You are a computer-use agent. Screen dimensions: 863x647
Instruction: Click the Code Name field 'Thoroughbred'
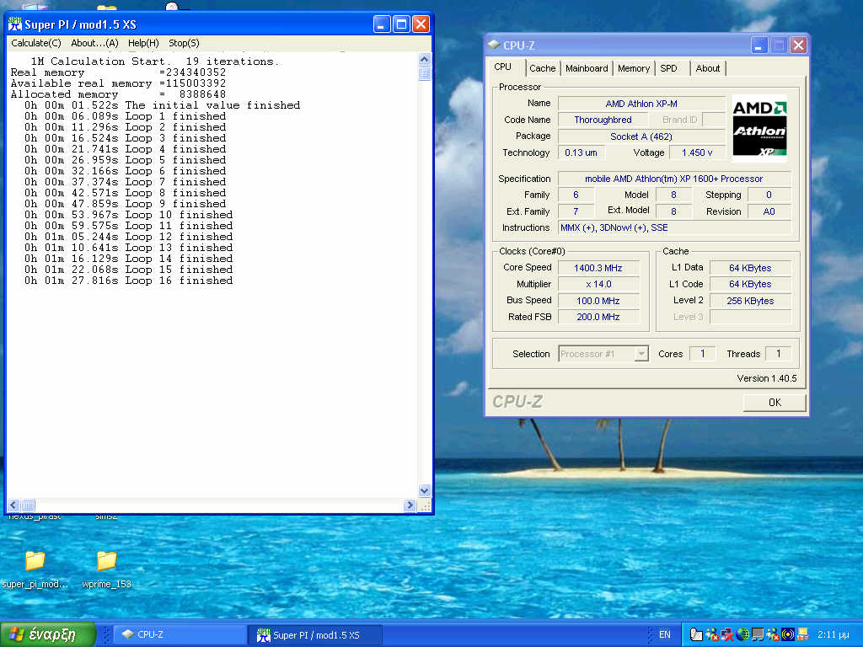tap(603, 120)
